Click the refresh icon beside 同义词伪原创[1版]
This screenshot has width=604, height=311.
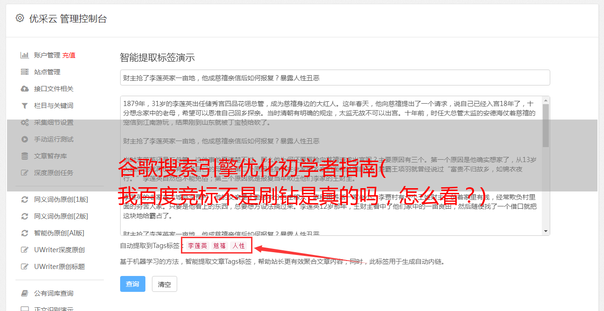(24, 199)
